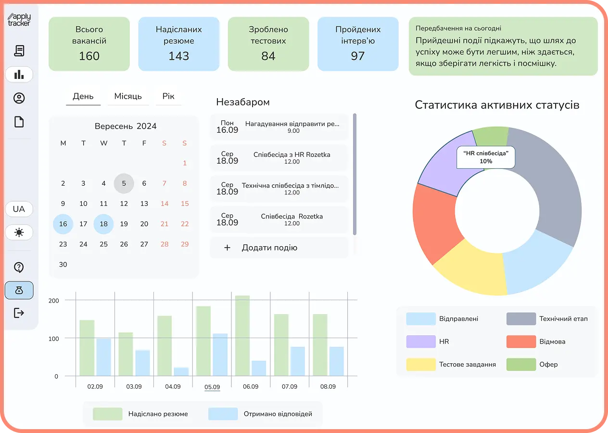The image size is (608, 433).
Task: Select the День tab
Action: 83,97
